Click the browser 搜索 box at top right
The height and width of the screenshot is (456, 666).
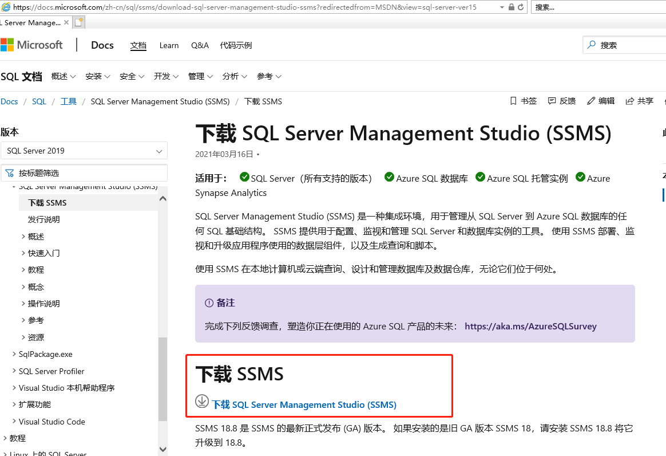(x=598, y=7)
